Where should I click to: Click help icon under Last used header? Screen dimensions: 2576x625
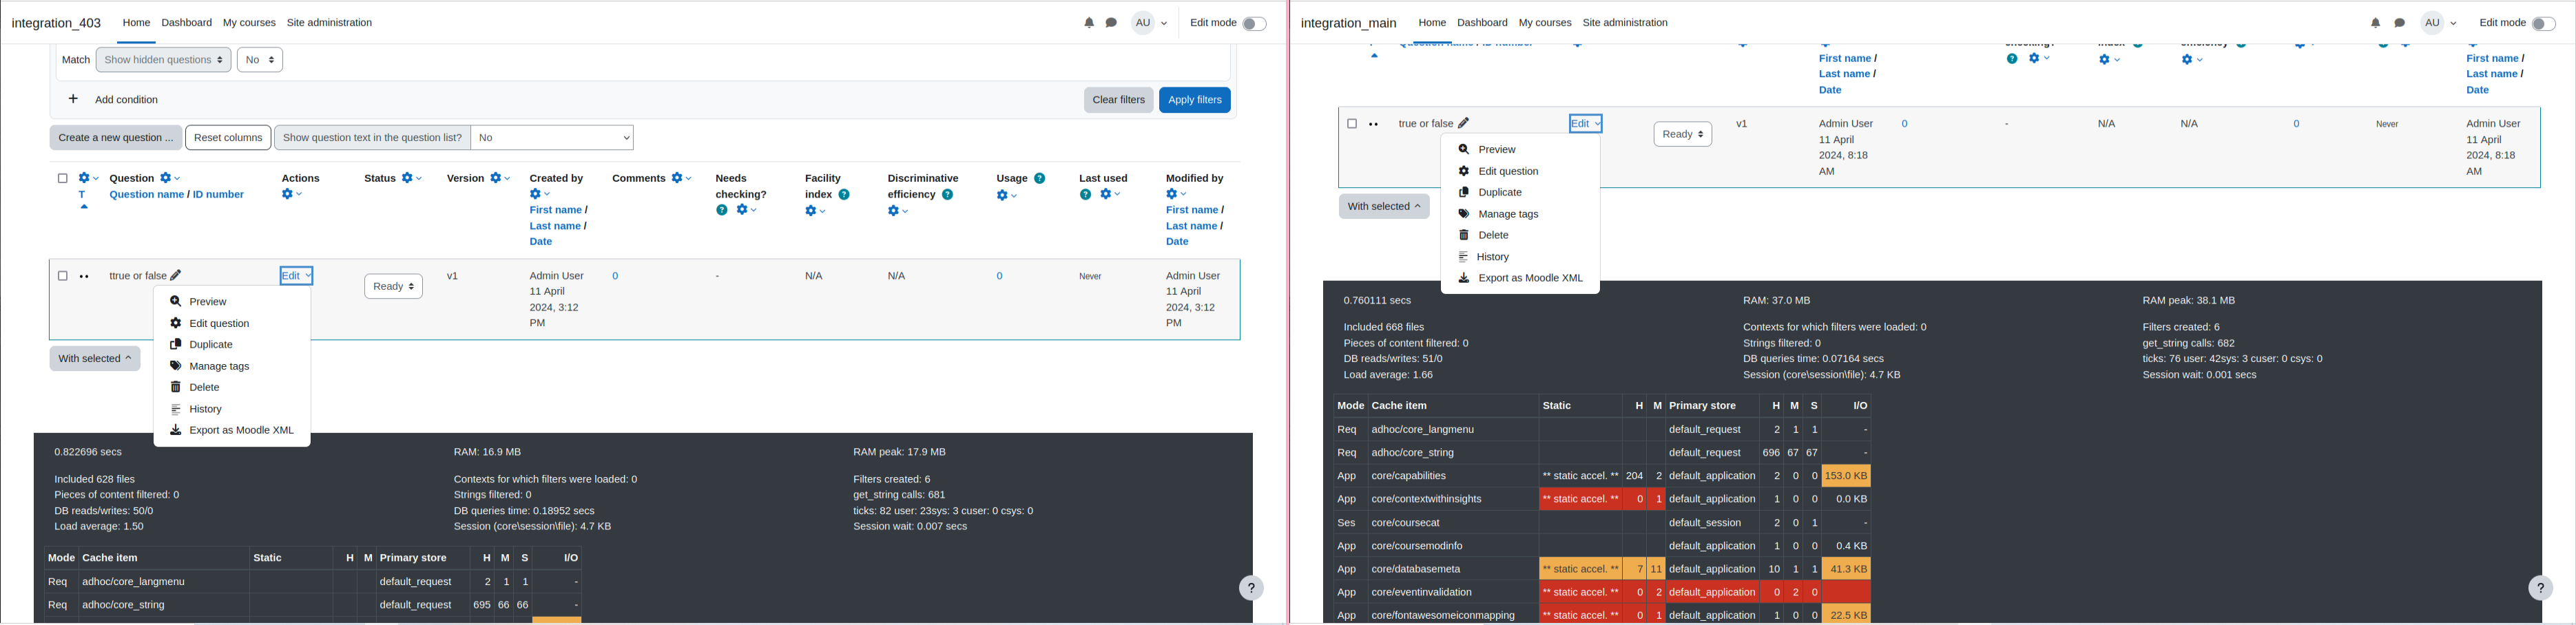[1085, 194]
